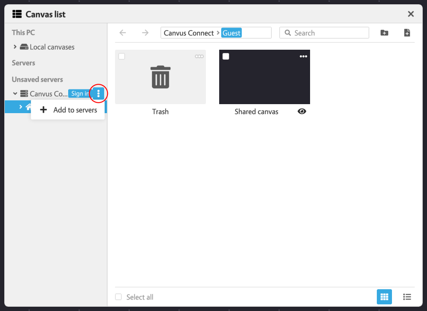Open the three-dot options menu of Shared canvas
The image size is (427, 311).
303,56
